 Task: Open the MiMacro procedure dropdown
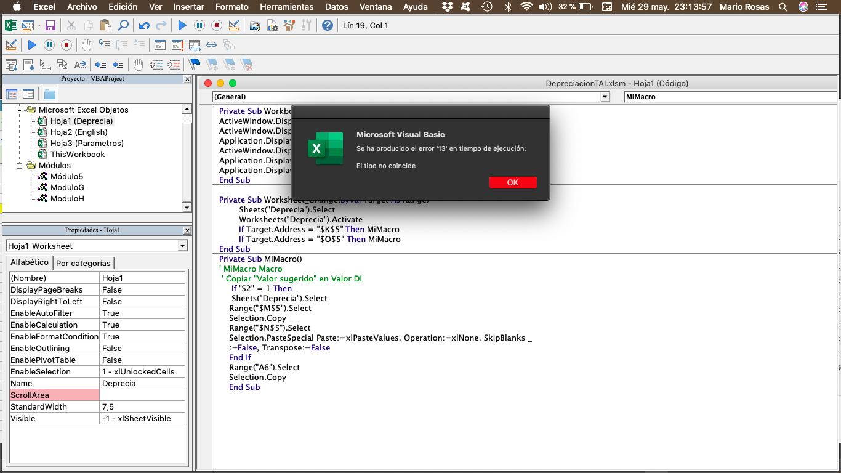point(731,97)
